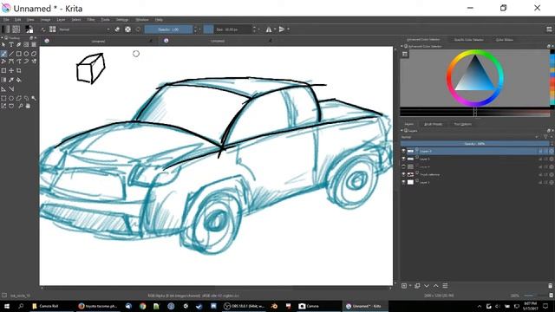Toggle horizontal mirror drawing mode

269,29
